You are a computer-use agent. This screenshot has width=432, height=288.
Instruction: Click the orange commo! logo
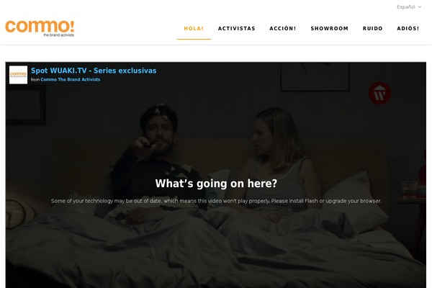40,28
